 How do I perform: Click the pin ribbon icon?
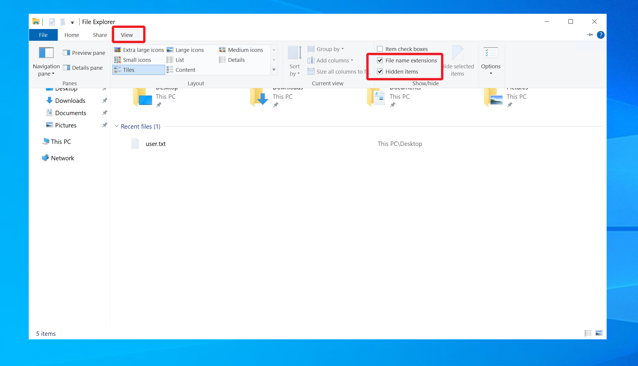590,35
